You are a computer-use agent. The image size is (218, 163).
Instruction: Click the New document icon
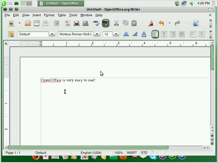(x=11, y=23)
